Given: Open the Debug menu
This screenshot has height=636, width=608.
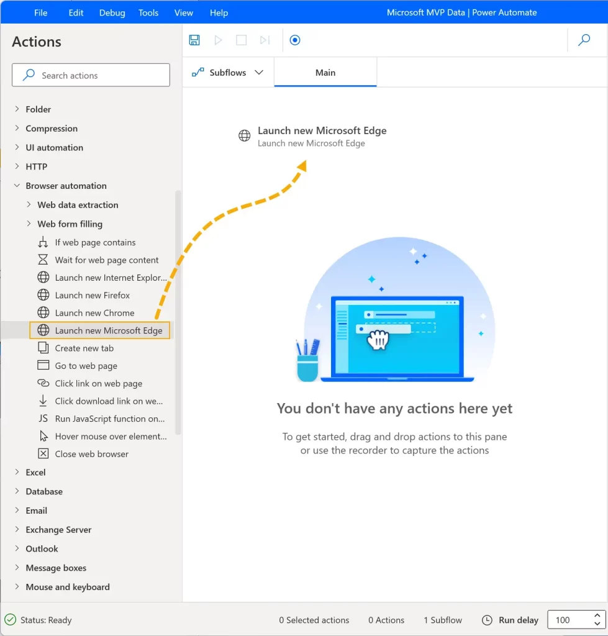Looking at the screenshot, I should pos(112,12).
